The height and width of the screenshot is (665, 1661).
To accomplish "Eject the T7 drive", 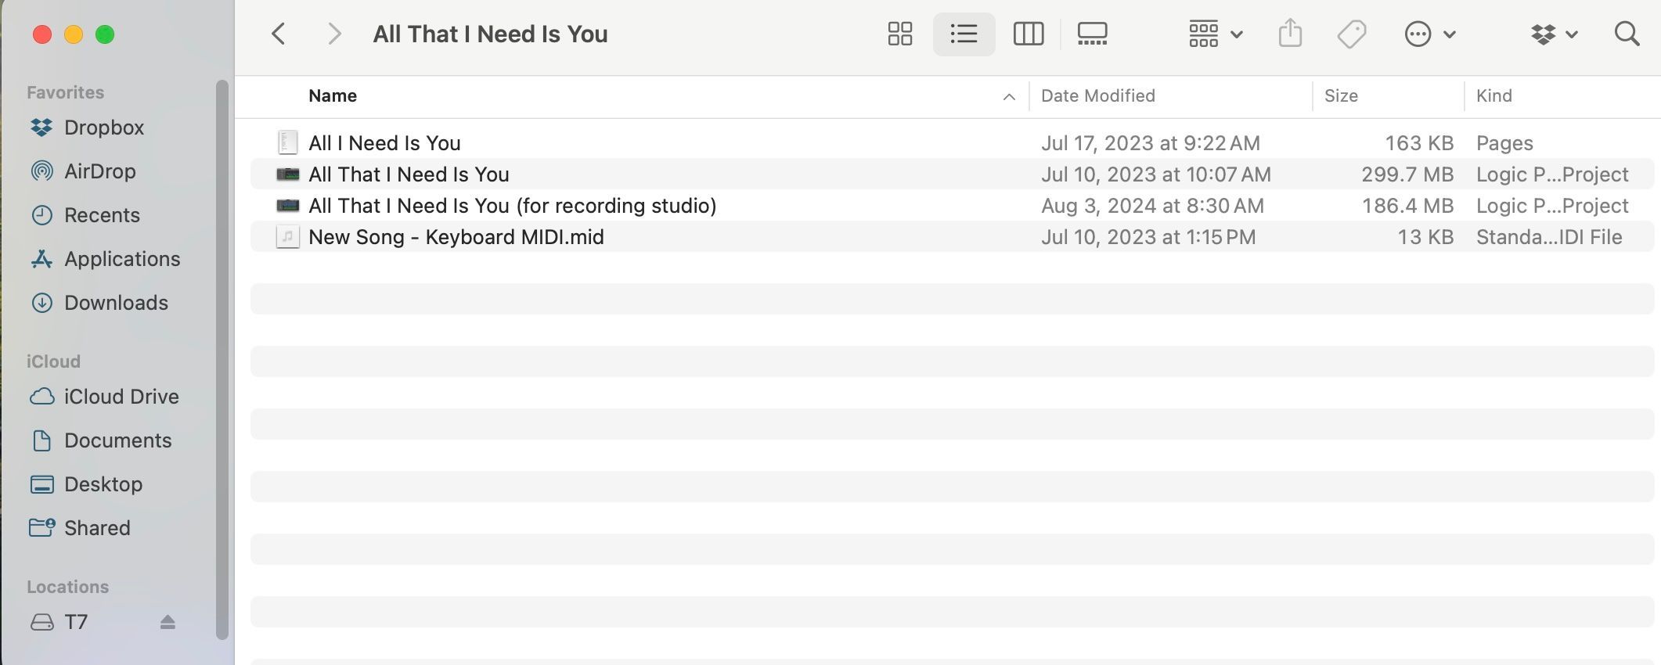I will pos(168,622).
